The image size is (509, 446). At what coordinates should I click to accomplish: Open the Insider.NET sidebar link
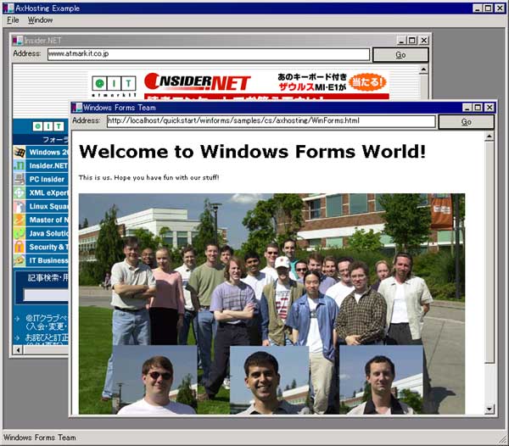point(48,165)
